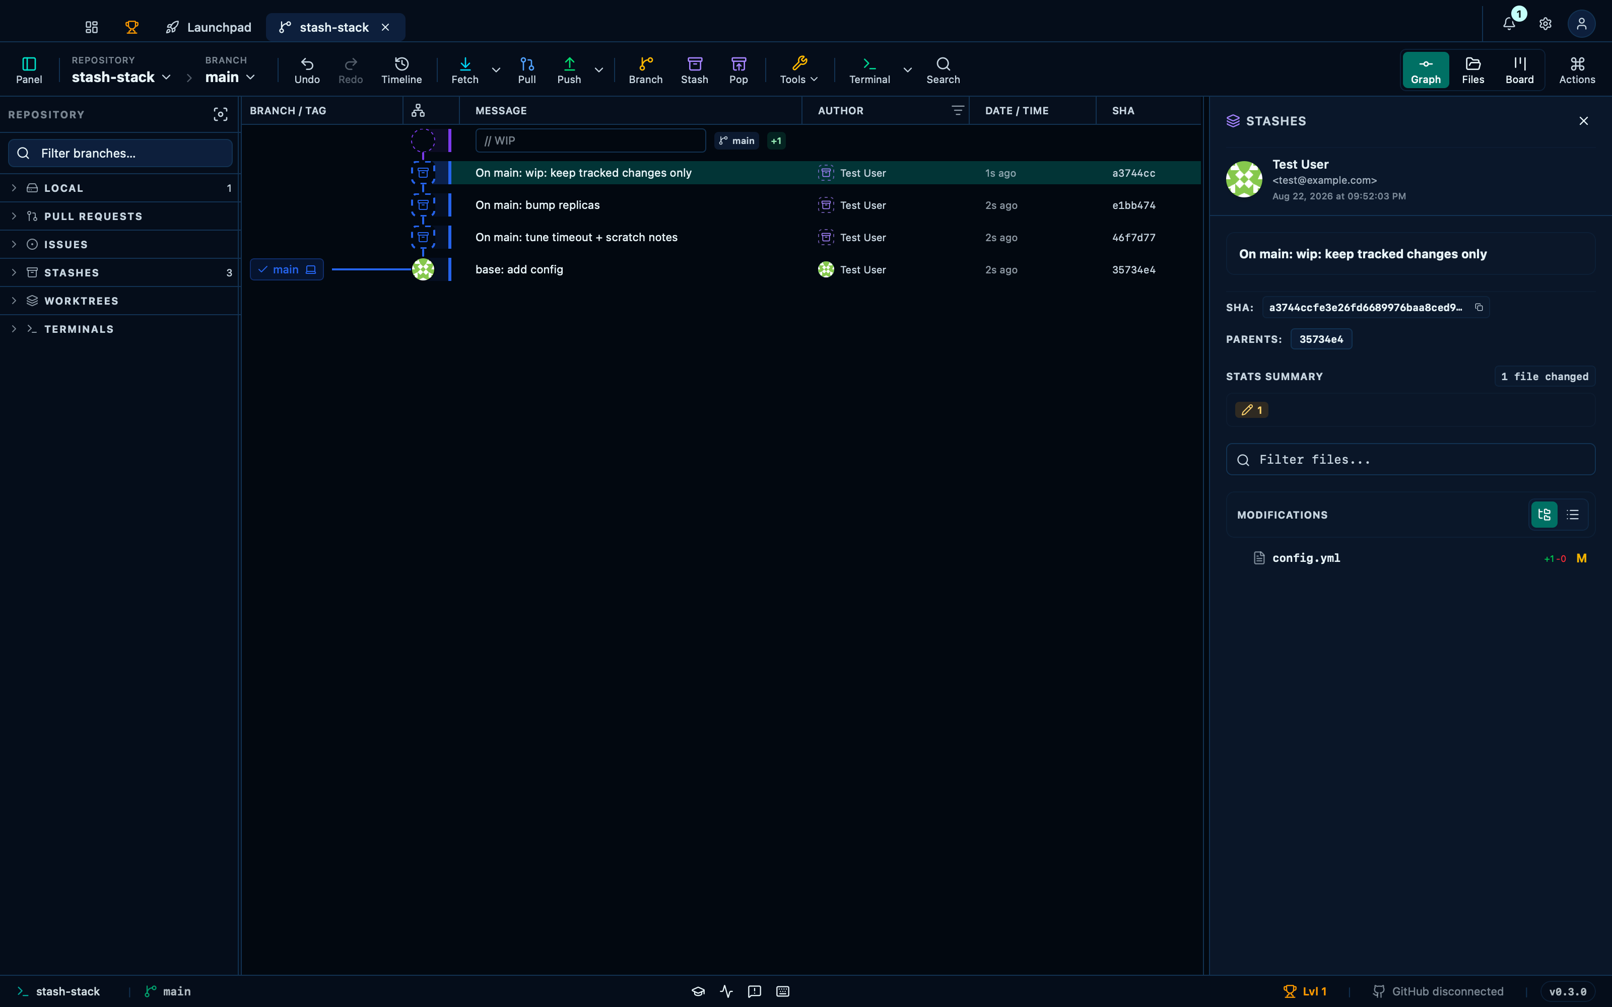Open the keyboard shortcuts icon
The height and width of the screenshot is (1007, 1612).
(x=783, y=991)
